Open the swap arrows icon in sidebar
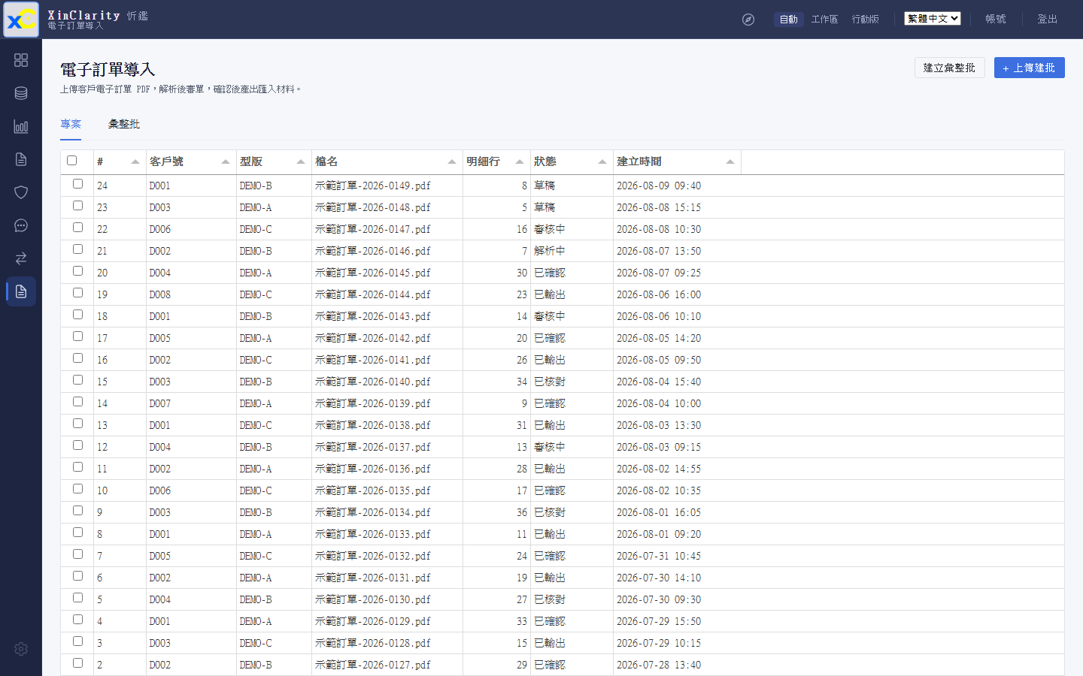The height and width of the screenshot is (676, 1083). click(x=21, y=258)
